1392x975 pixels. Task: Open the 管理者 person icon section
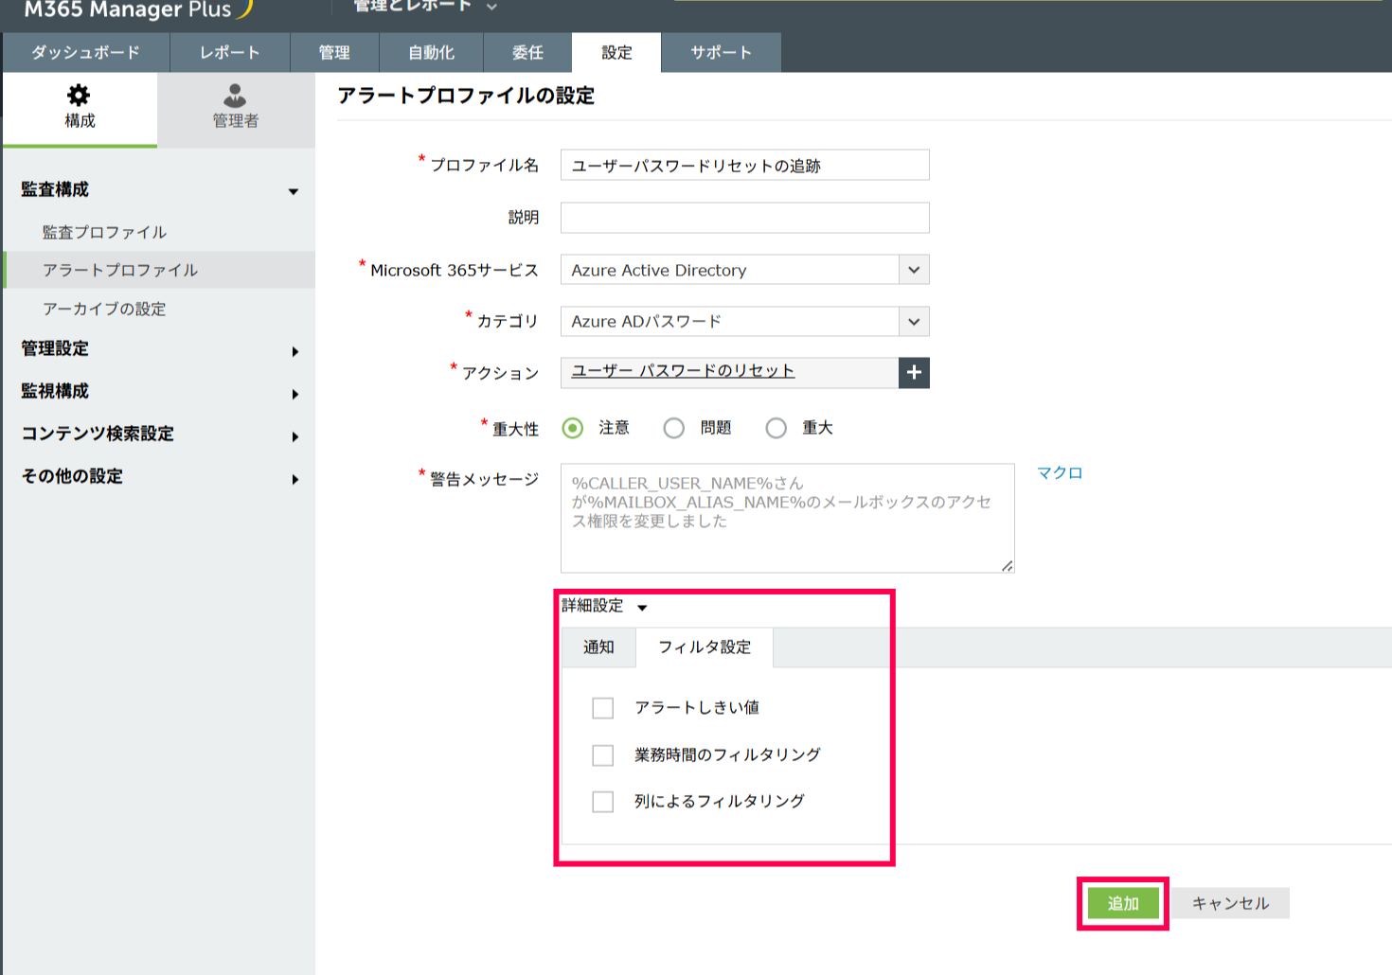coord(236,108)
